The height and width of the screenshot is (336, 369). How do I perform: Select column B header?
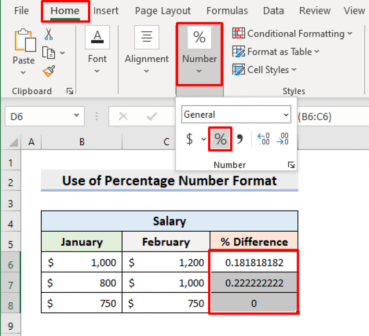(x=82, y=142)
